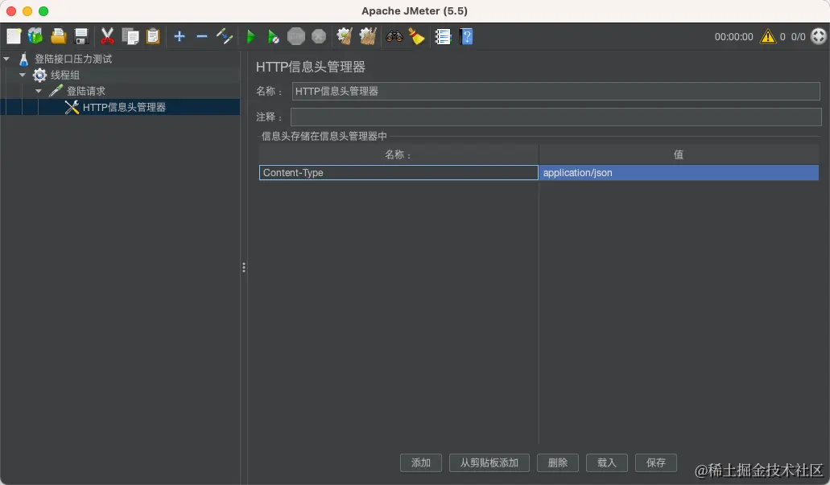Toggle enable/disable of selected element
Screen dimensions: 830x485
(225, 36)
